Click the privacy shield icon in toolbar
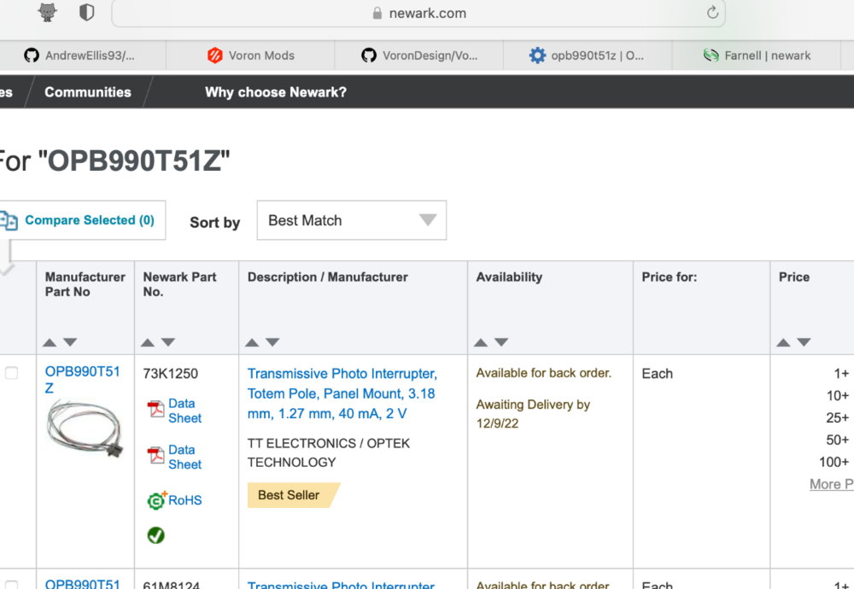This screenshot has width=854, height=589. (86, 13)
